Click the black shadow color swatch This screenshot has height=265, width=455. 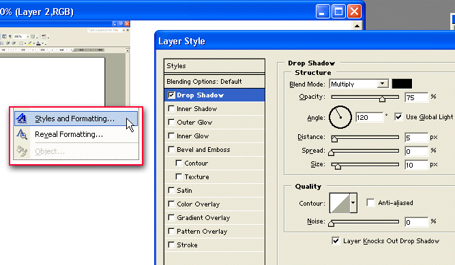(402, 84)
